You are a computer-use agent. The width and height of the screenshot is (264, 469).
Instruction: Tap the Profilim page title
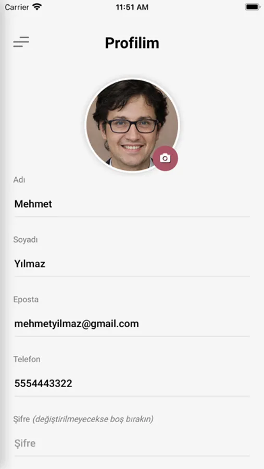pos(132,43)
